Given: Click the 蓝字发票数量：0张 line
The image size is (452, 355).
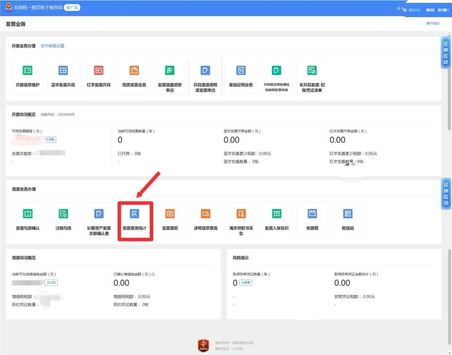Looking at the screenshot, I should tap(241, 162).
